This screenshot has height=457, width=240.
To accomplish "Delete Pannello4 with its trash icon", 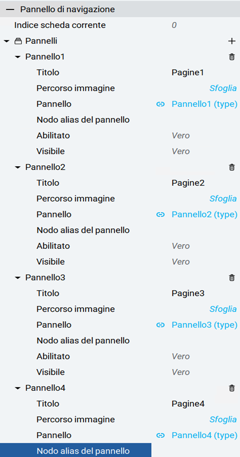I will pos(232,388).
